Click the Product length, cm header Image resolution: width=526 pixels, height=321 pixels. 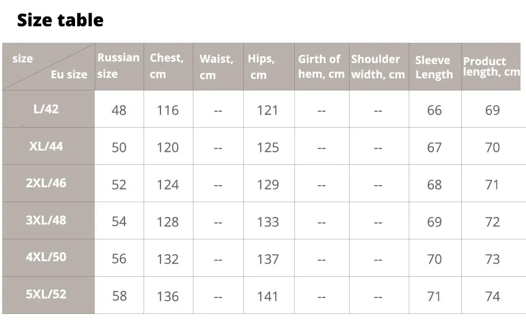pyautogui.click(x=491, y=66)
